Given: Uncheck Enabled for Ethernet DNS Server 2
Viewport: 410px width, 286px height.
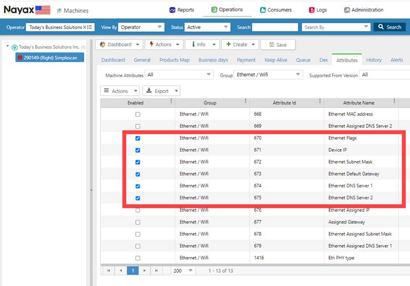Looking at the screenshot, I should [138, 198].
